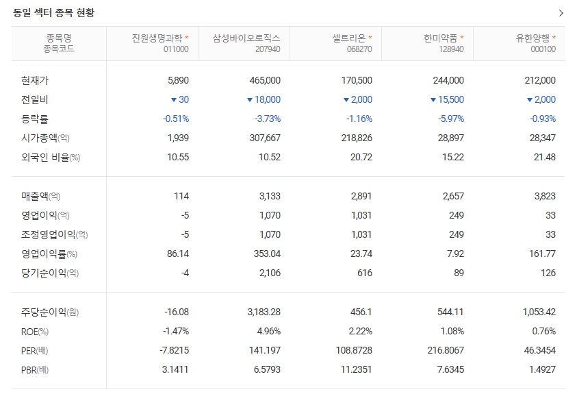Viewport: 577px width, 394px height.
Task: Select foreign ratio value 21.48
Action: point(545,157)
